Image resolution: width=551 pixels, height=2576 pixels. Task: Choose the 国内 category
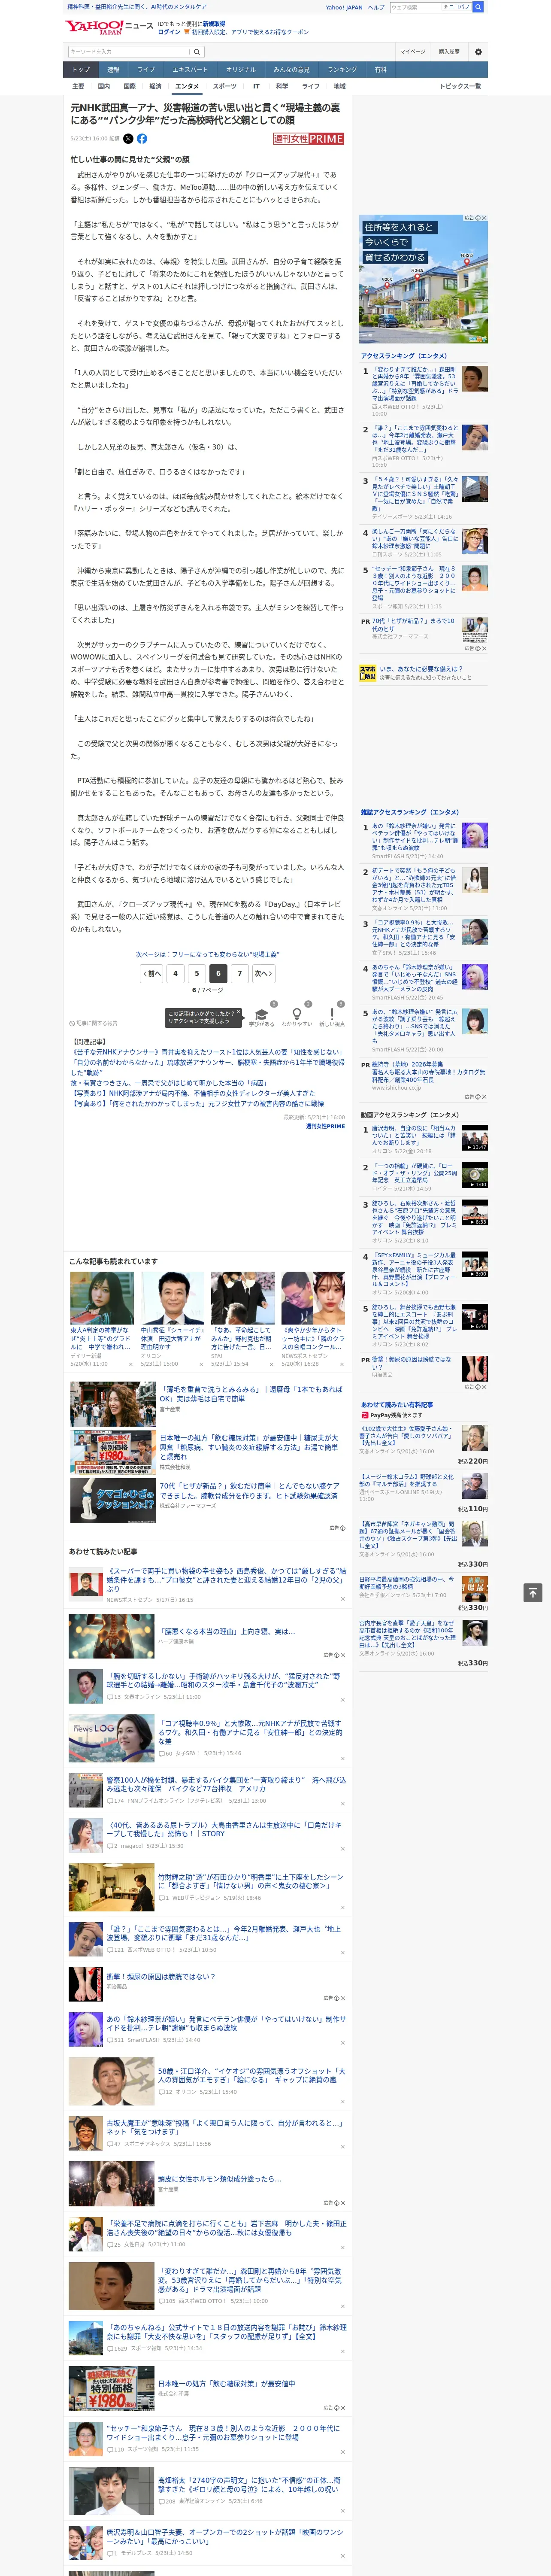pos(104,86)
